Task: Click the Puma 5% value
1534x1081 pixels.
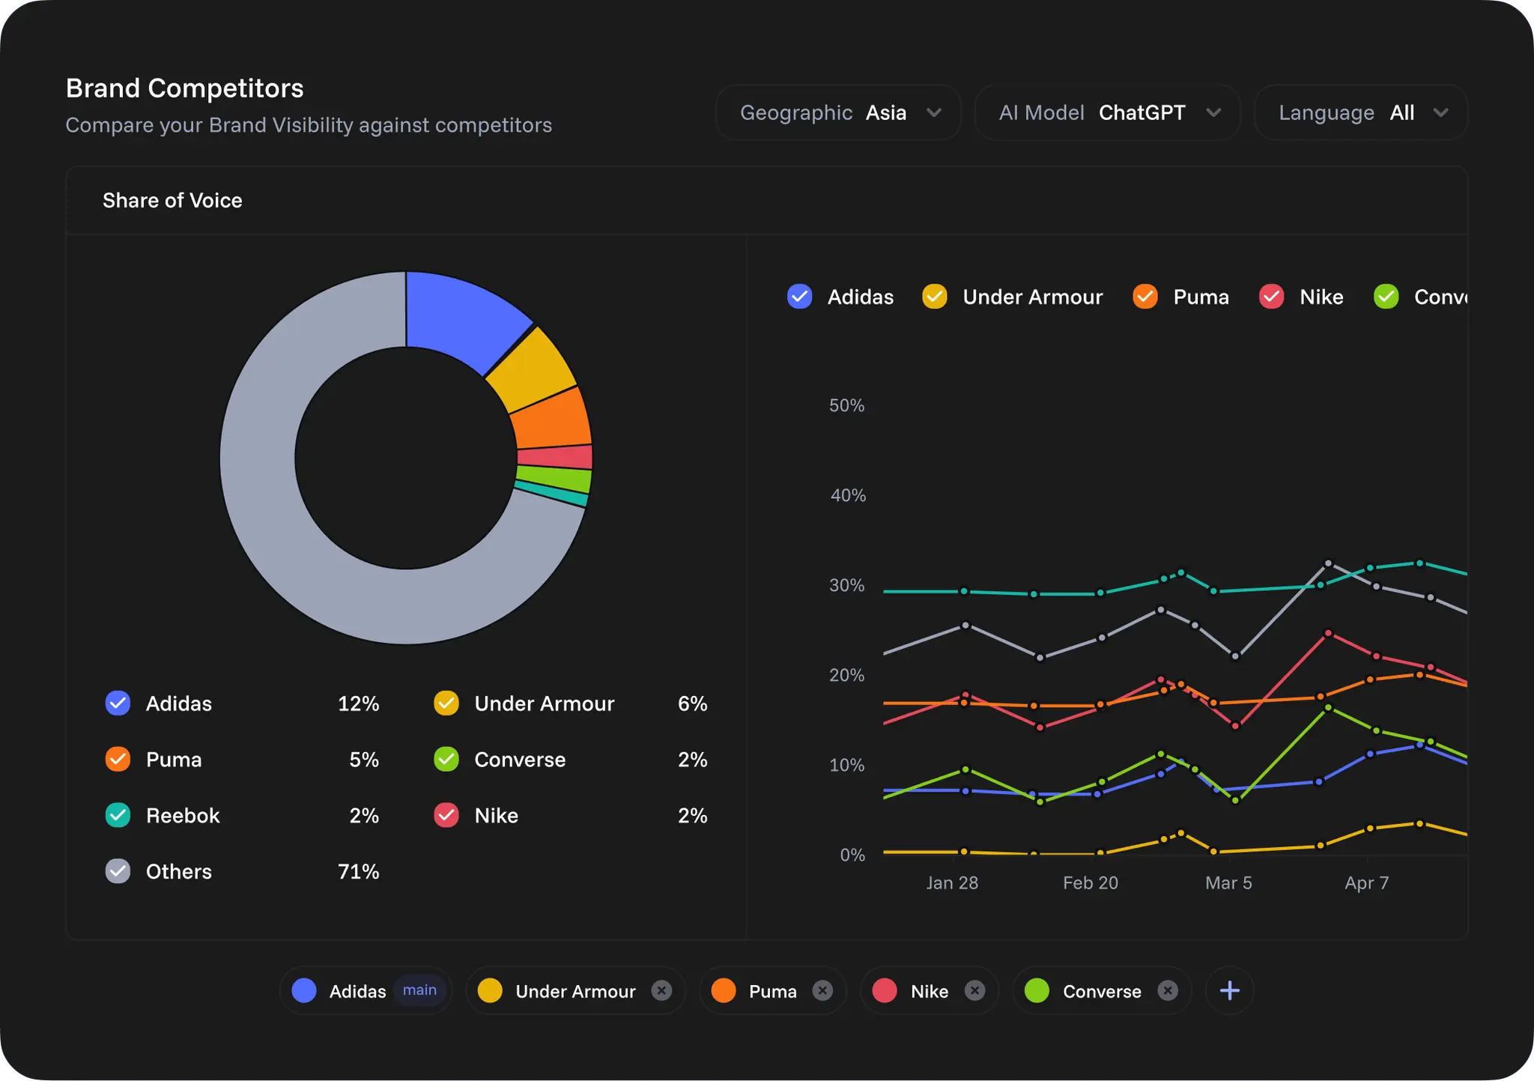Action: pos(364,759)
